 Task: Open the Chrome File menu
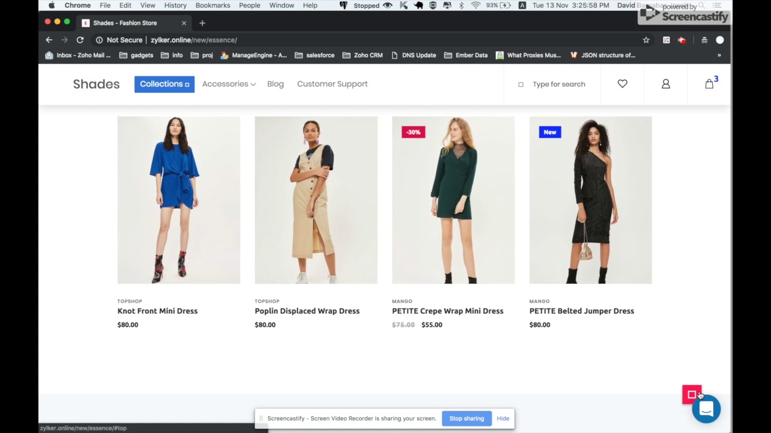105,5
